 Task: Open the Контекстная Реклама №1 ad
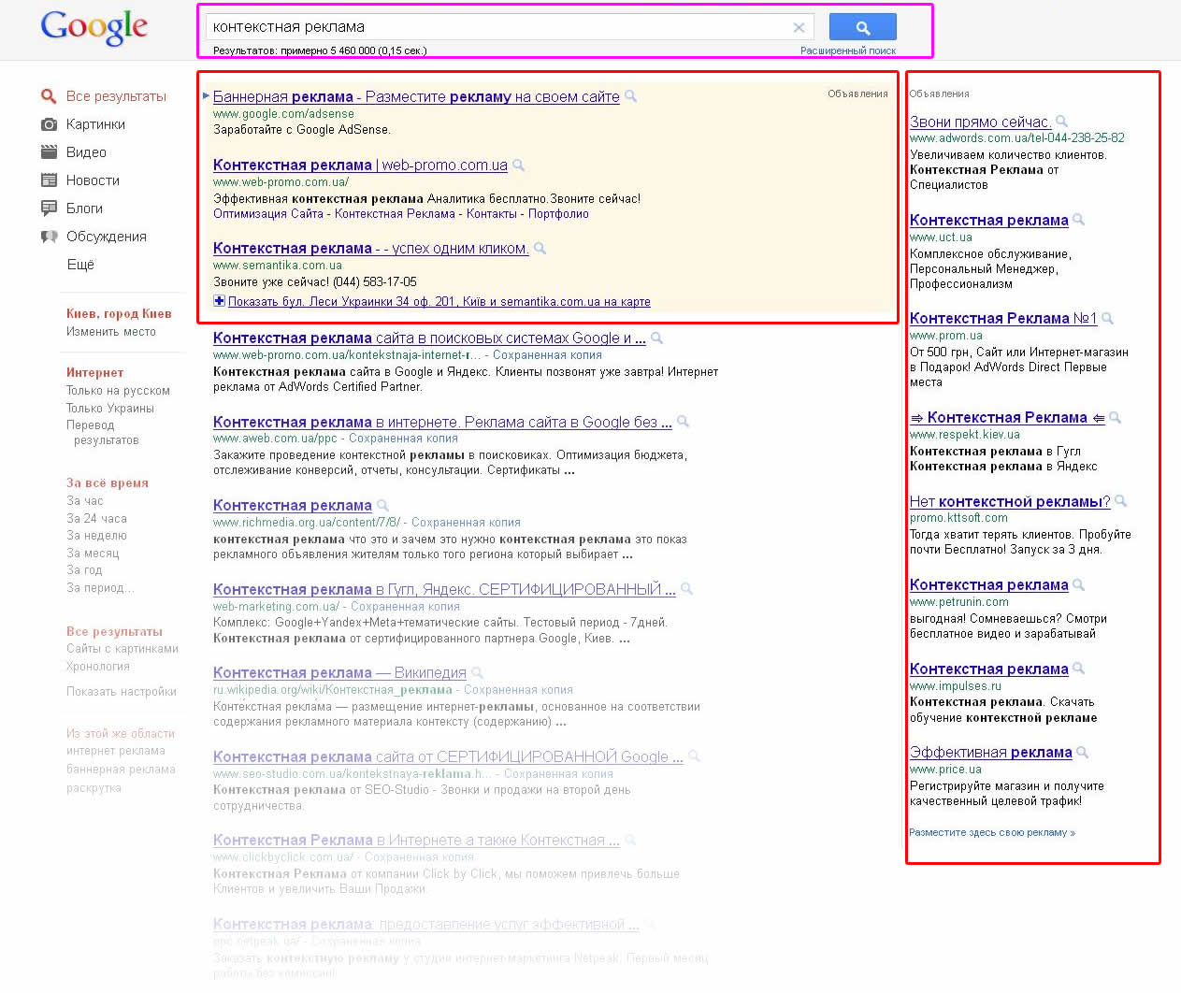(x=1003, y=319)
